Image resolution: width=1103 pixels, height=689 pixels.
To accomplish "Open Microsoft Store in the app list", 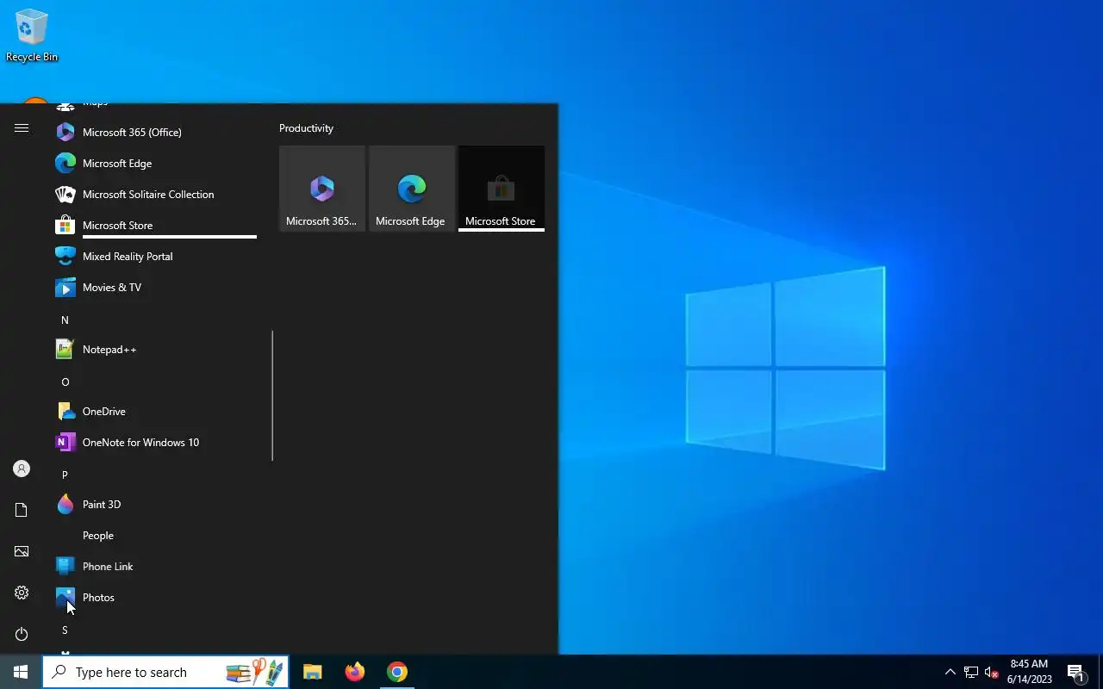I will click(155, 226).
